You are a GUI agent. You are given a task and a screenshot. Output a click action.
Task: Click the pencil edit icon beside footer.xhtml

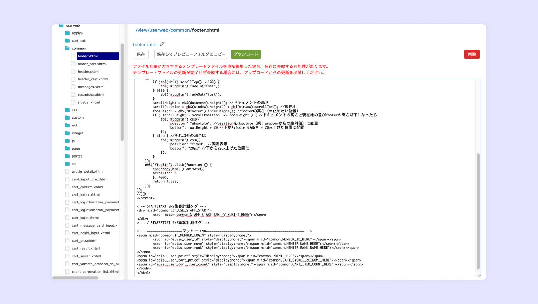click(x=162, y=44)
